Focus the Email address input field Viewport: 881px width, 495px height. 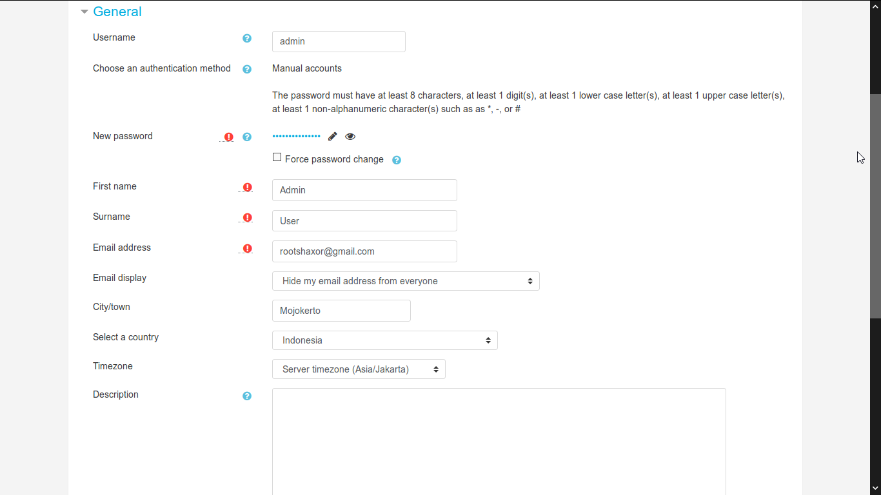(x=364, y=251)
